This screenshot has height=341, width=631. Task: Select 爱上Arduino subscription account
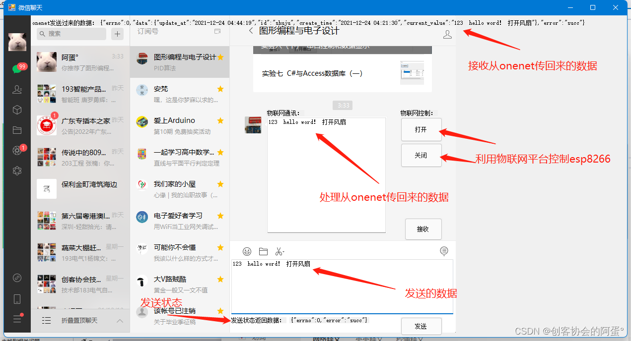click(180, 125)
